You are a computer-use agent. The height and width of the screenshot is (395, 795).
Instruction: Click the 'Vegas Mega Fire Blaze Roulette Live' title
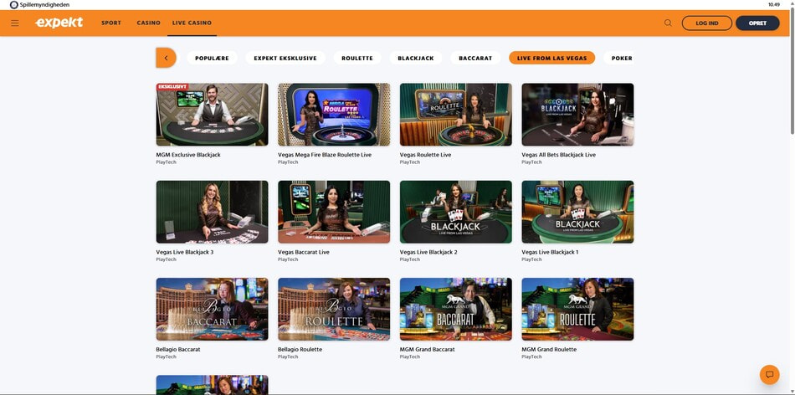(x=325, y=155)
